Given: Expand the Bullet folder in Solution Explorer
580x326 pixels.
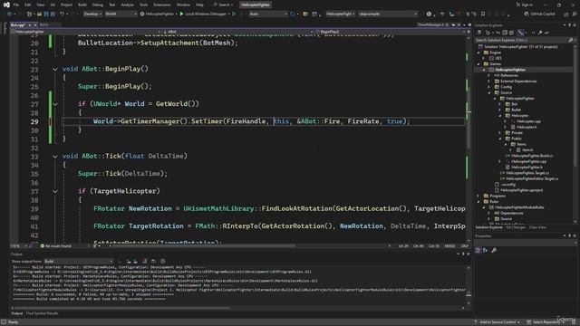Looking at the screenshot, I should pyautogui.click(x=500, y=110).
